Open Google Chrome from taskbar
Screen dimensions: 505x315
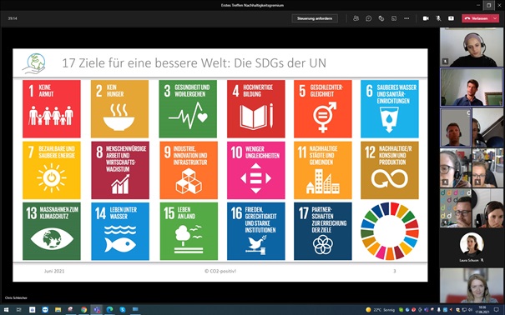(x=83, y=310)
